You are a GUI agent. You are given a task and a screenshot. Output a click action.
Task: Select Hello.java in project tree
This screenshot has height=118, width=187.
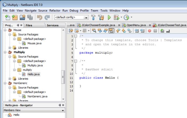click(33, 74)
